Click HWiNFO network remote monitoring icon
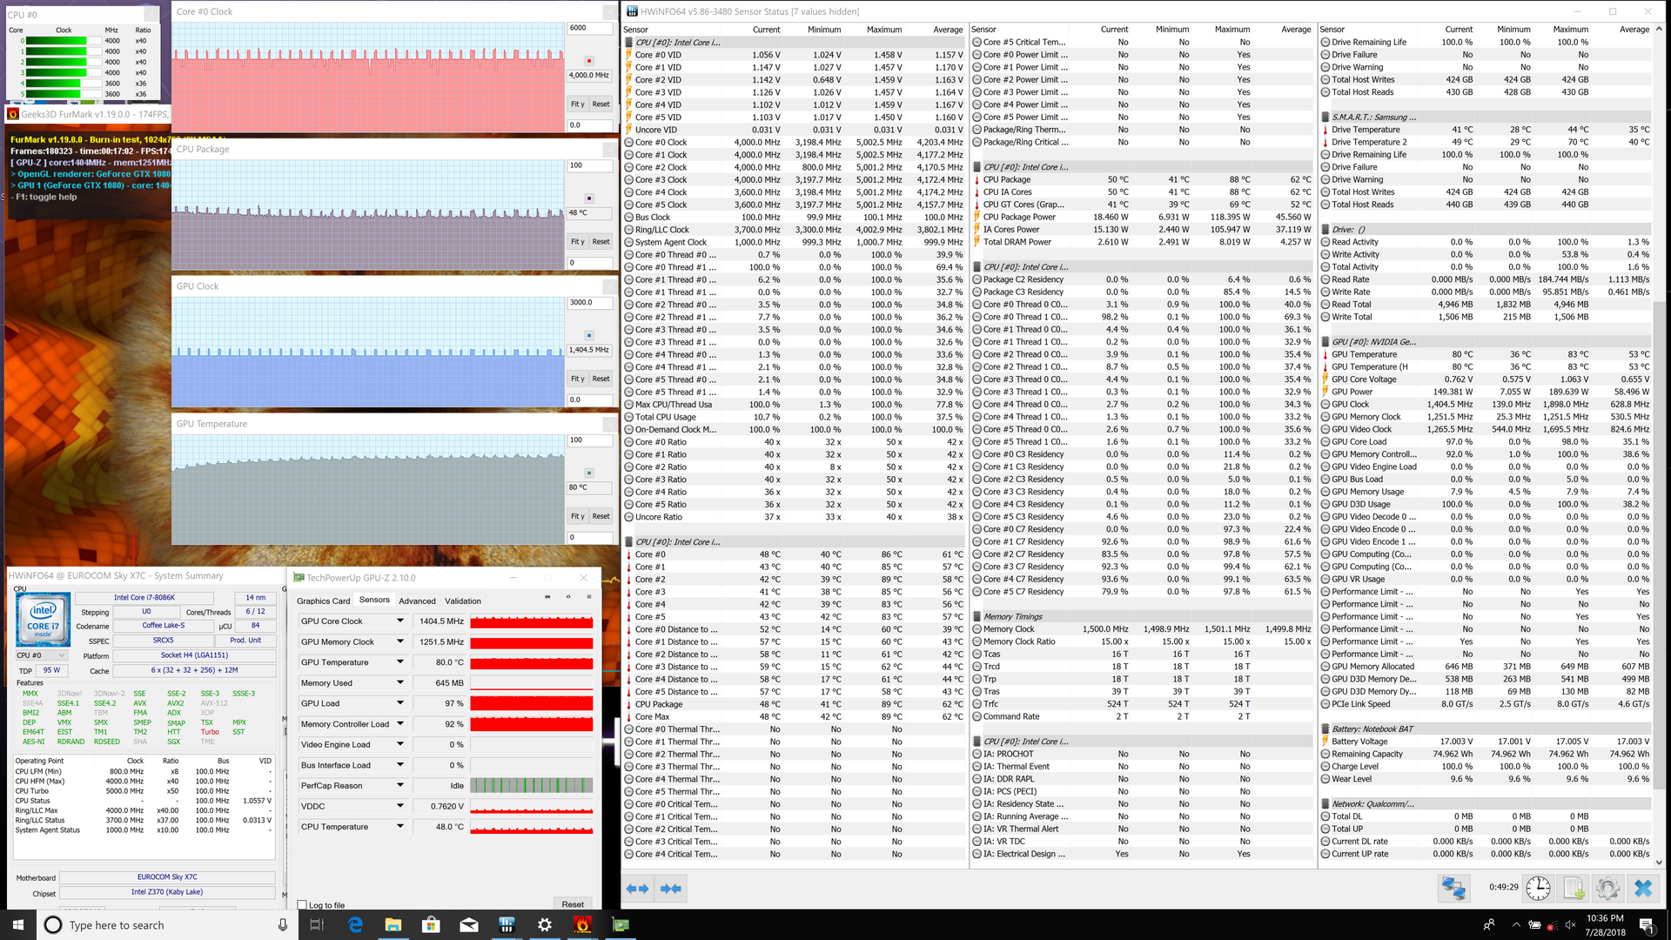The height and width of the screenshot is (940, 1671). [1453, 888]
